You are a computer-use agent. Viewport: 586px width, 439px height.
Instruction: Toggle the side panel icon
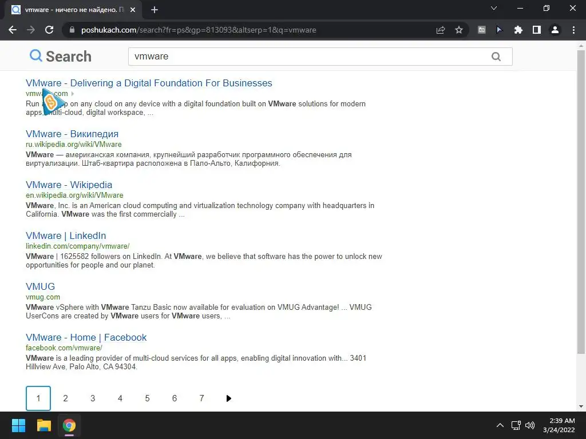(537, 30)
